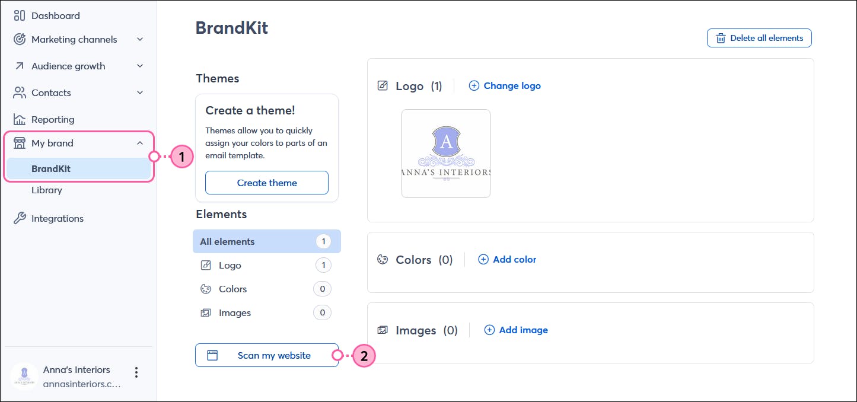This screenshot has height=402, width=857.
Task: Show the Images elements filter
Action: [x=234, y=312]
